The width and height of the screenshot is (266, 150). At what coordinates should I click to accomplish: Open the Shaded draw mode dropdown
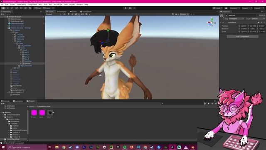click(54, 14)
